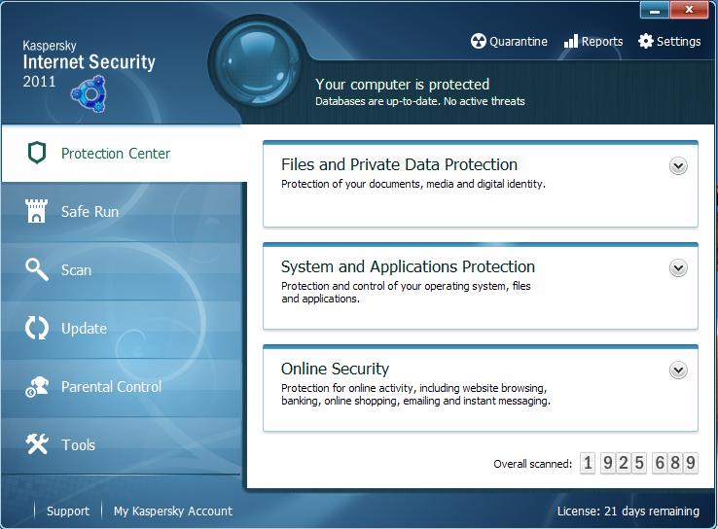The width and height of the screenshot is (718, 529).
Task: Click the blue gadget logo under 2011
Action: (89, 94)
